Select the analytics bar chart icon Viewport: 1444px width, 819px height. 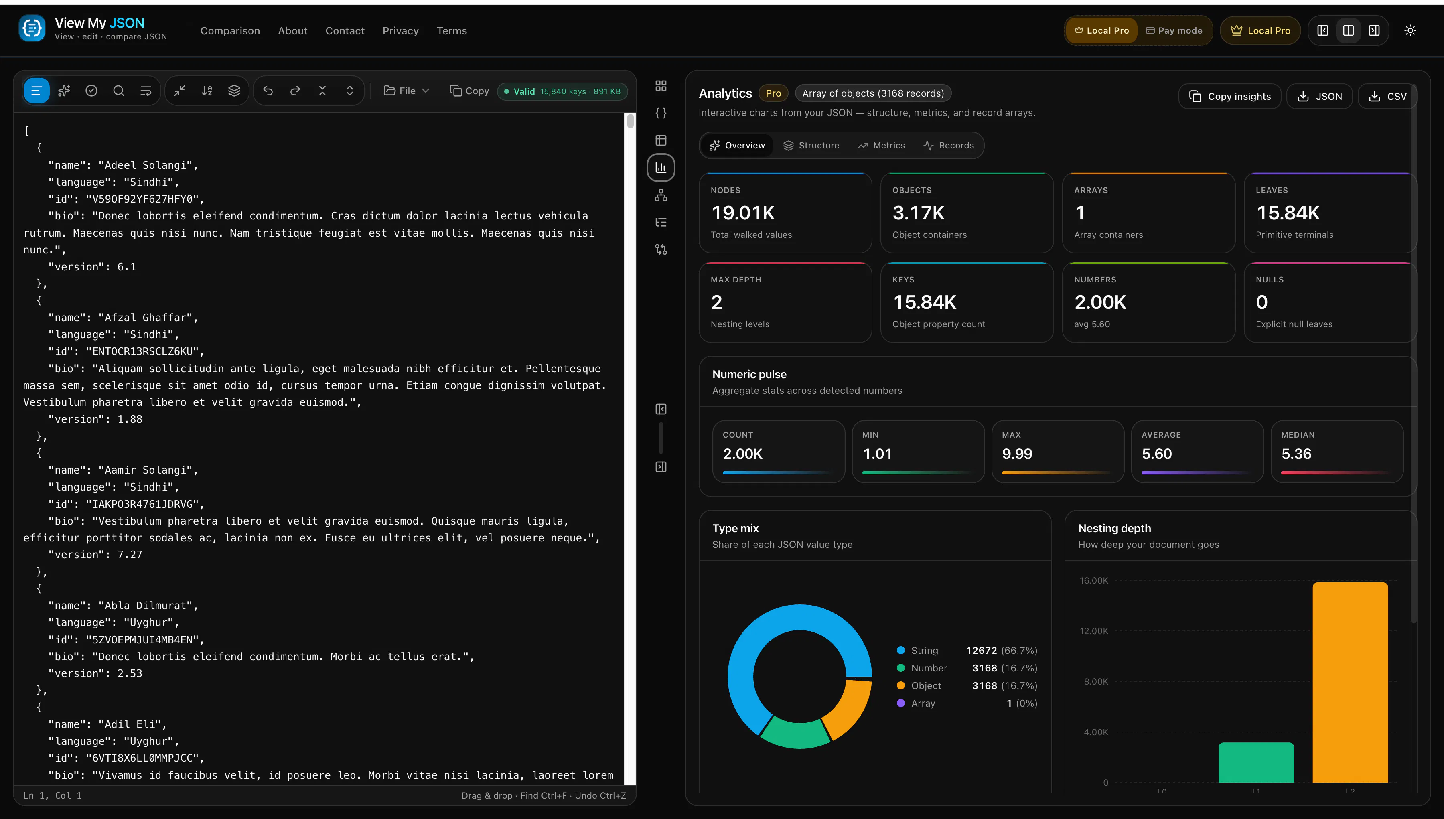[661, 168]
